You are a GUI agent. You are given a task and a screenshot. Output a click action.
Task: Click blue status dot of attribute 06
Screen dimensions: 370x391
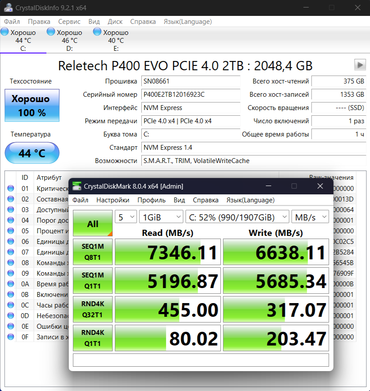[11, 241]
